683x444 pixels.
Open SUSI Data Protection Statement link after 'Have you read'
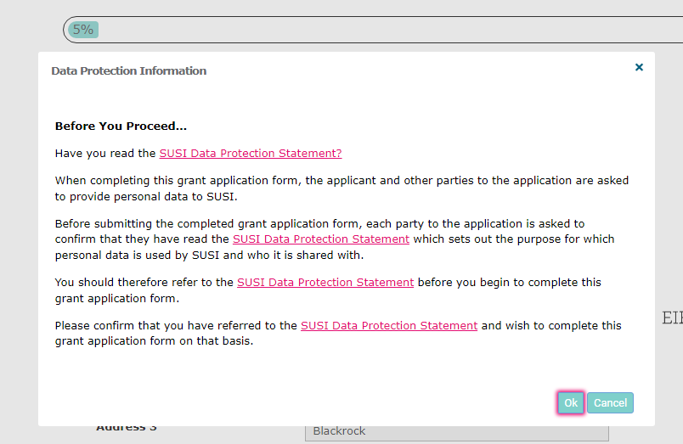pos(251,154)
